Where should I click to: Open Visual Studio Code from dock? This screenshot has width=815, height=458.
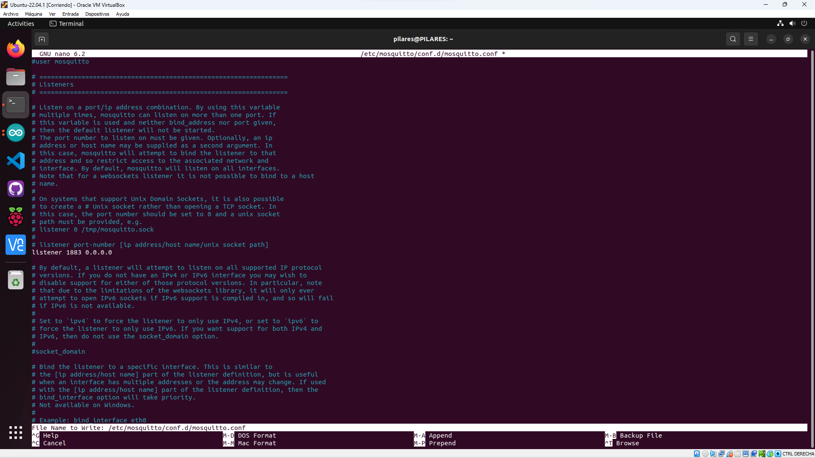coord(16,161)
